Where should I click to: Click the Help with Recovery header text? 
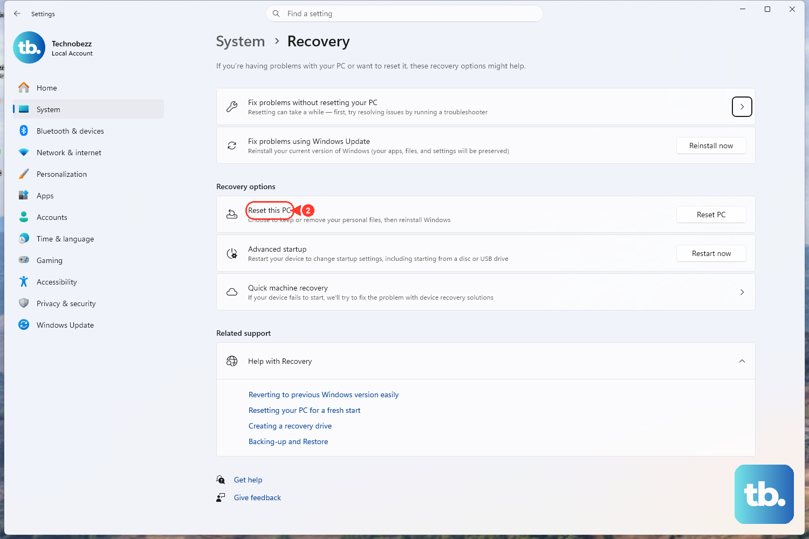(x=280, y=361)
